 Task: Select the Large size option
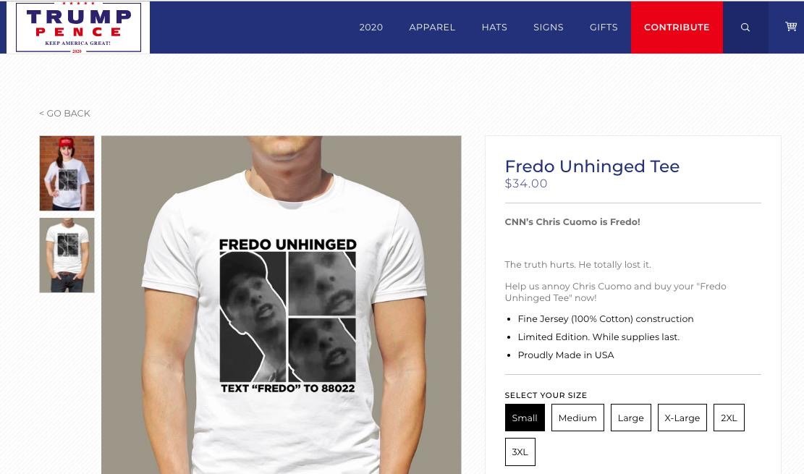click(x=631, y=418)
